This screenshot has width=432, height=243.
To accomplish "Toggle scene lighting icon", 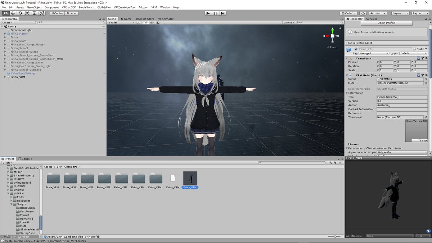I will (x=146, y=22).
